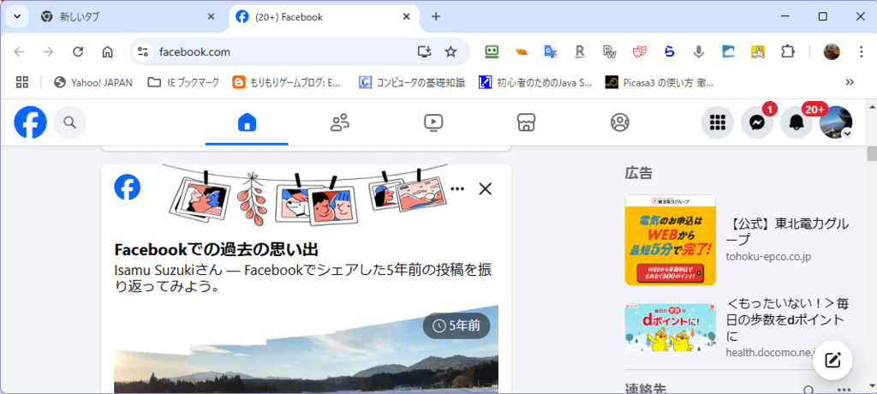Open the microphone extension icon
Image resolution: width=877 pixels, height=394 pixels.
click(x=698, y=52)
